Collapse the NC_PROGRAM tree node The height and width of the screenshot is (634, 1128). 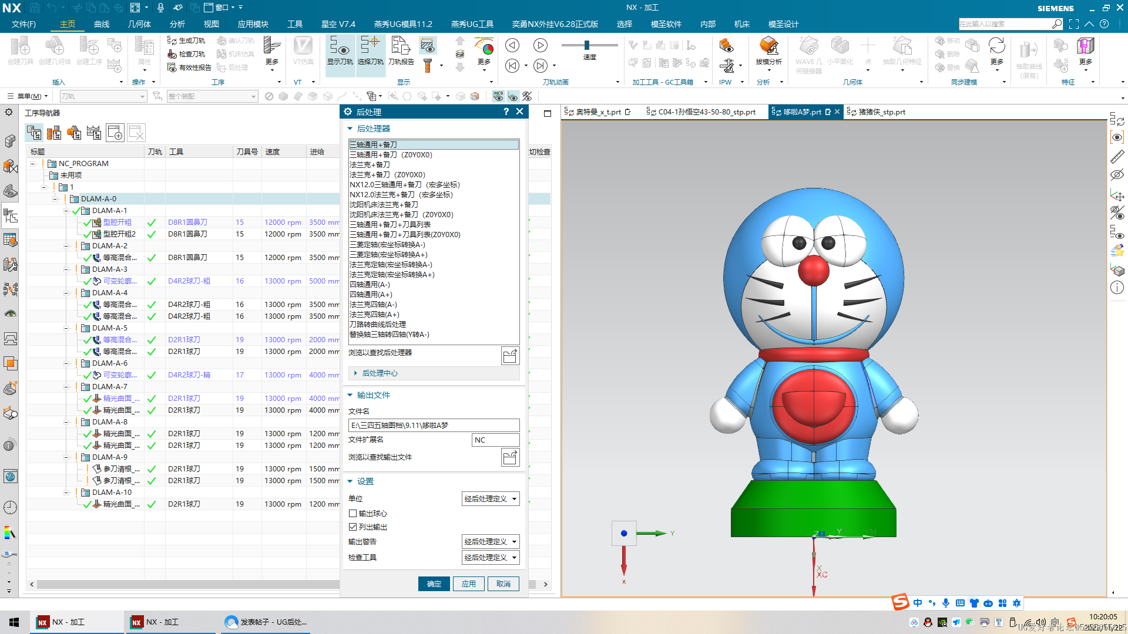(x=33, y=164)
